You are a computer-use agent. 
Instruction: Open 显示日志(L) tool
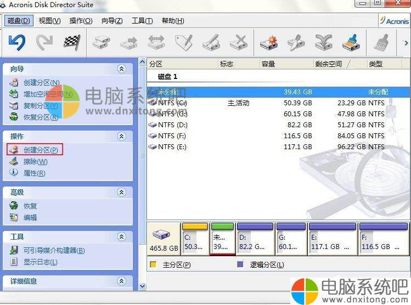click(41, 262)
